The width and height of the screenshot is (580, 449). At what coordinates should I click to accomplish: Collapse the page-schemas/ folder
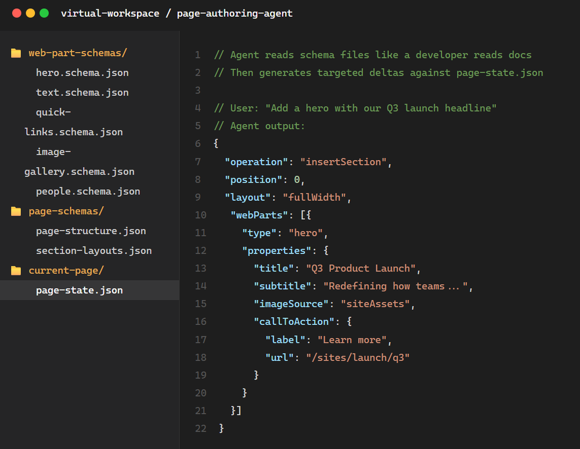[66, 211]
